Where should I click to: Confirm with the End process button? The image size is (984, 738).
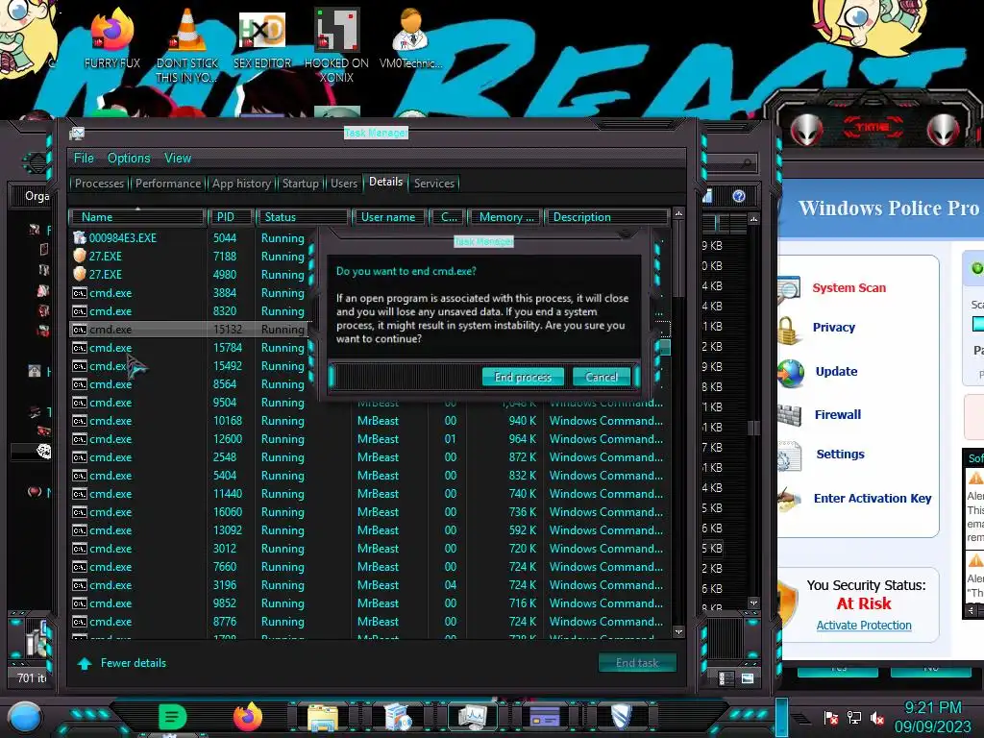pos(523,377)
